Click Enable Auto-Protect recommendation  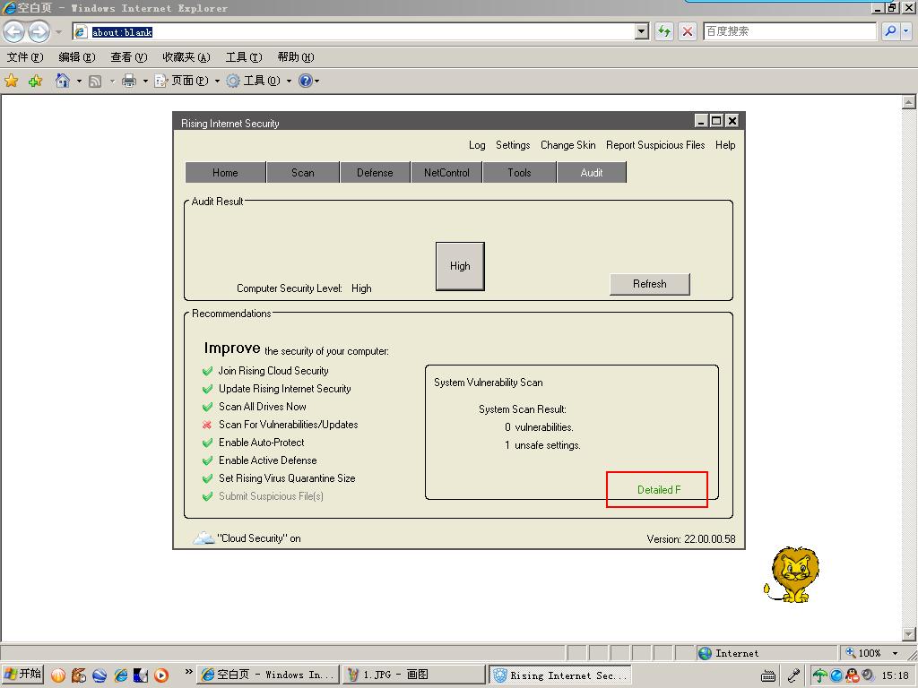[261, 443]
